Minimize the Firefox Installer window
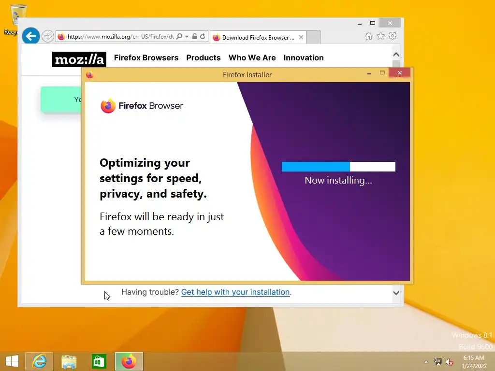495x371 pixels. coord(369,73)
